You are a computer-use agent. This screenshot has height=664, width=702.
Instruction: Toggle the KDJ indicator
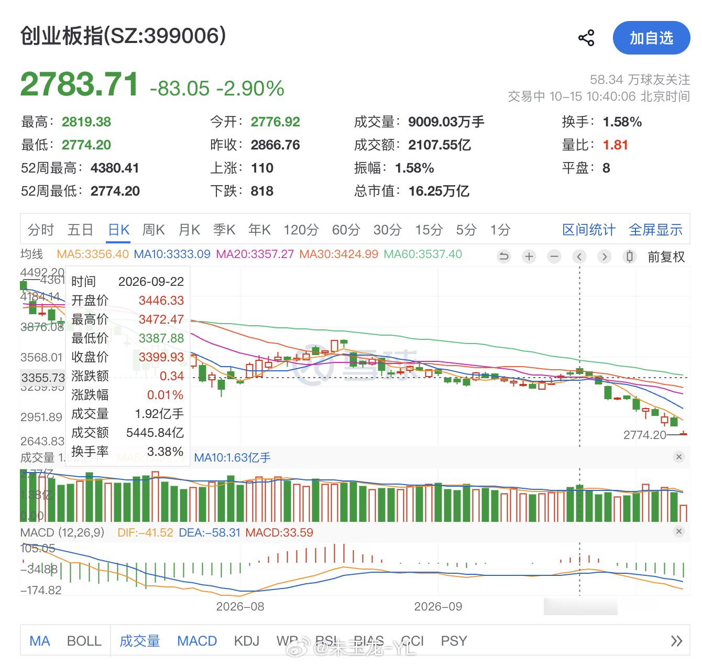(247, 641)
